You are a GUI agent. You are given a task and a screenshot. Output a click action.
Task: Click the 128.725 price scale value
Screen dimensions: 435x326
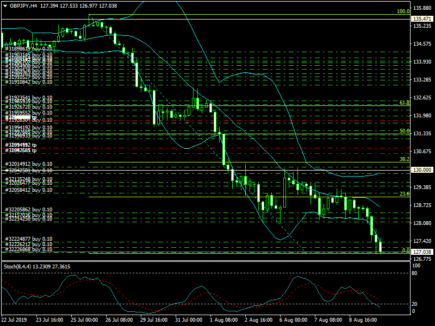pyautogui.click(x=422, y=205)
